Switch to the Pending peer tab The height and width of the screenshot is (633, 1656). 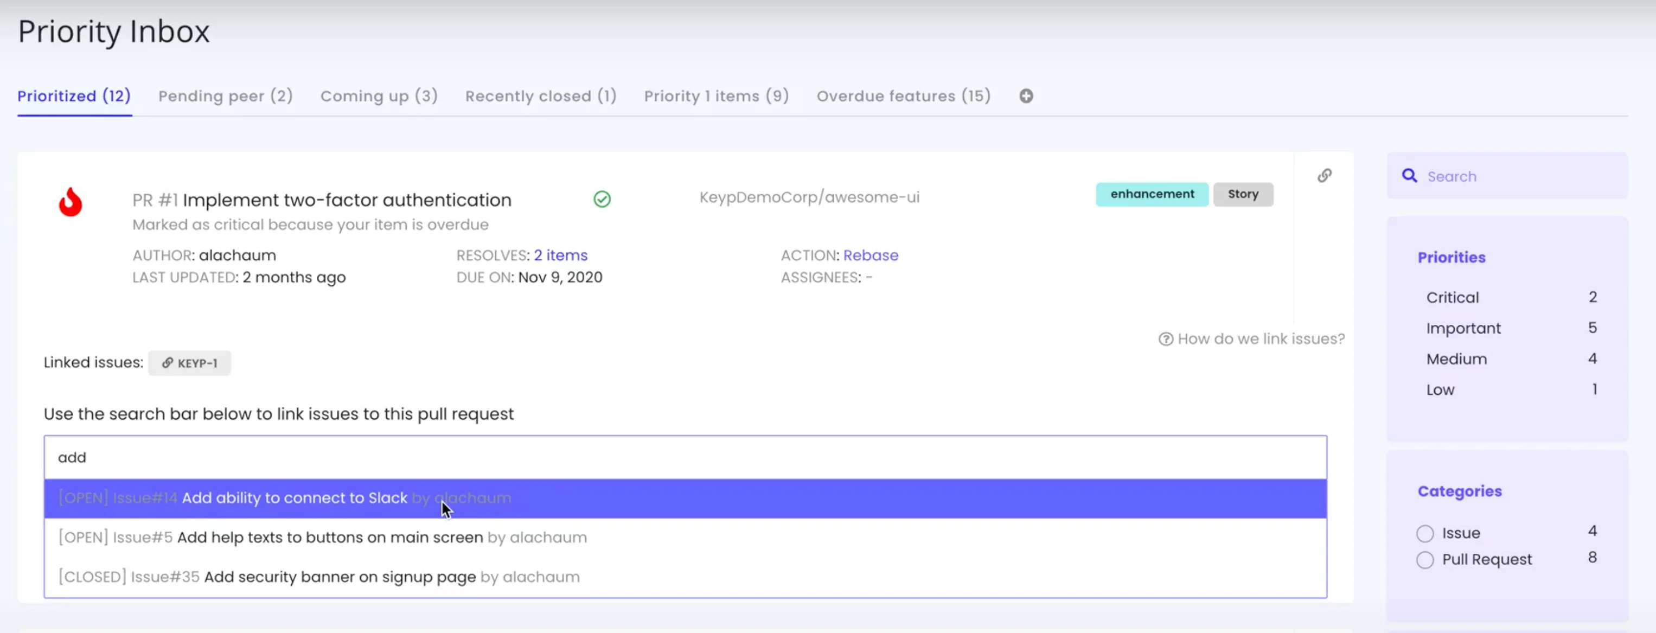(226, 96)
